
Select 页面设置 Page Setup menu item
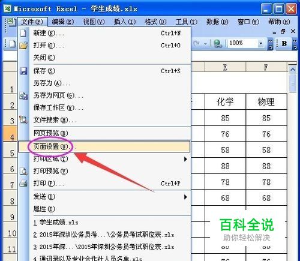104,146
